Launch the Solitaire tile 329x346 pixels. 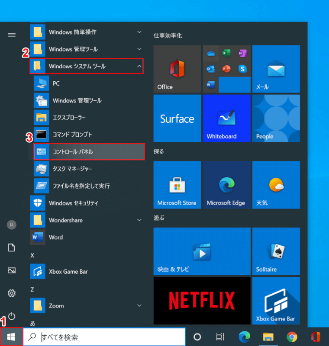276,251
